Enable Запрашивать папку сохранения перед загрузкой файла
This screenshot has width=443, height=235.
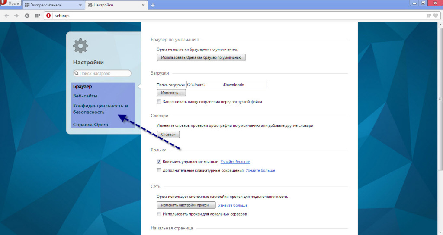(159, 102)
